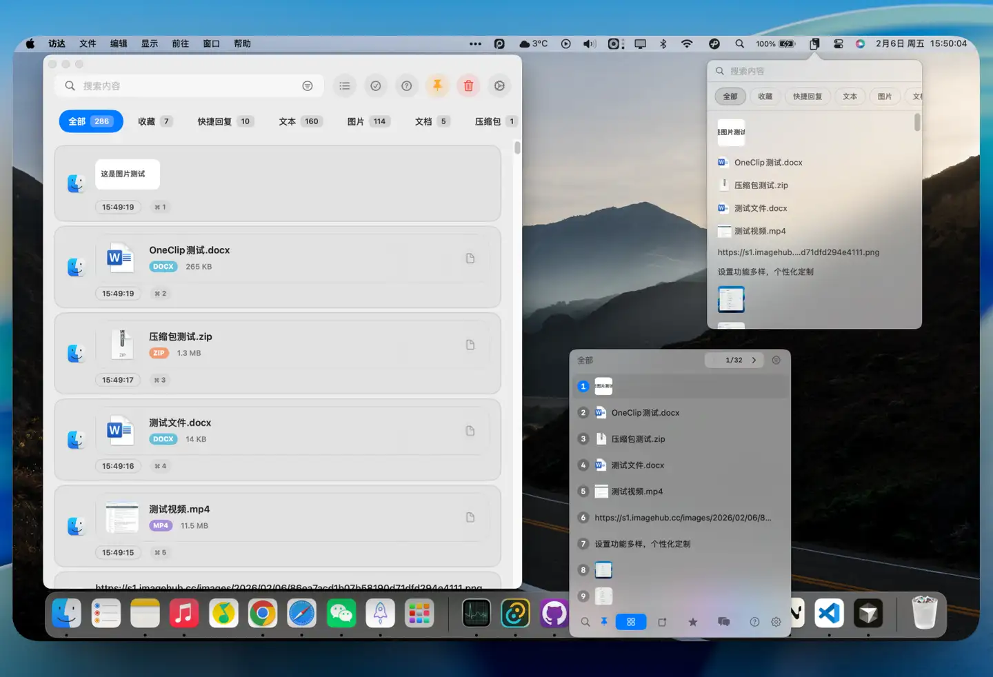Viewport: 993px width, 677px height.
Task: Switch to the 图片 114 tab
Action: tap(368, 121)
